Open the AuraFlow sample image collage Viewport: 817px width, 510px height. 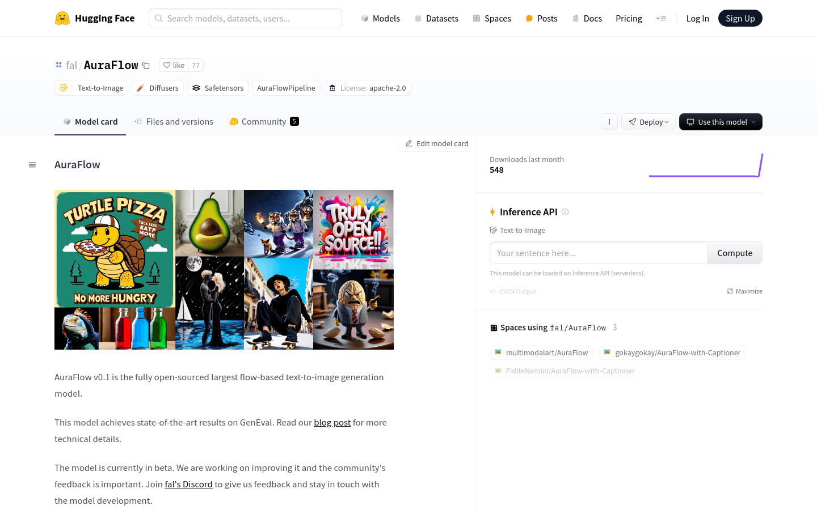tap(224, 270)
